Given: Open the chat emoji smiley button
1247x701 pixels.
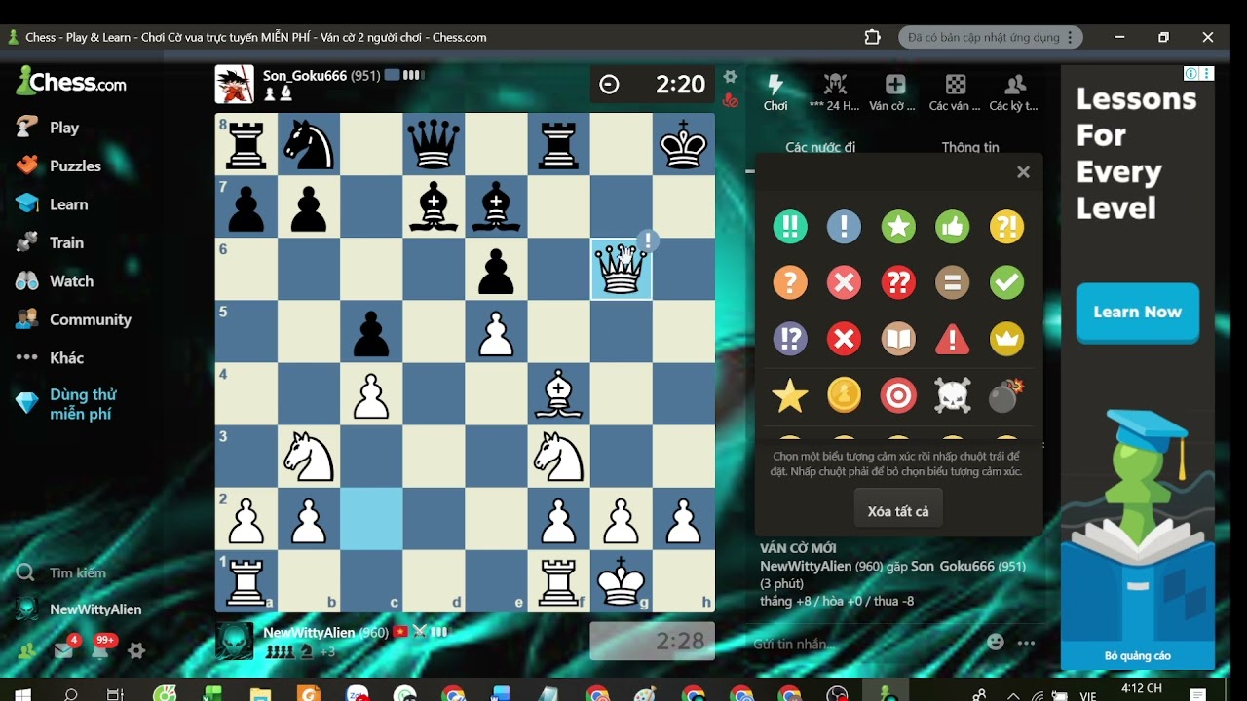Looking at the screenshot, I should (995, 643).
